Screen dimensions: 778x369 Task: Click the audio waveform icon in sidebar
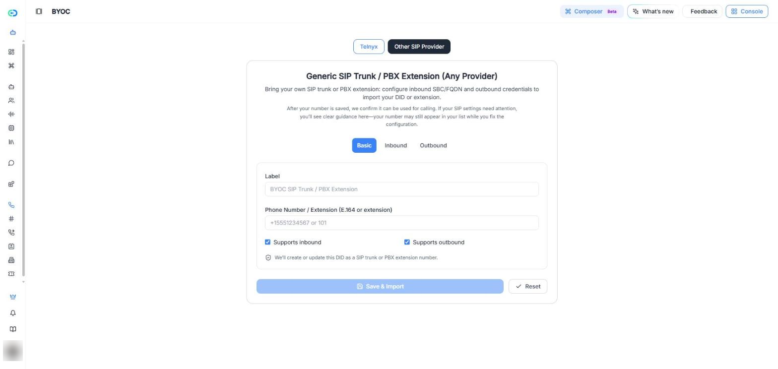(11, 114)
